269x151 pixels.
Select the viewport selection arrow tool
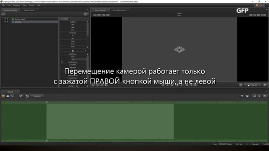click(93, 85)
